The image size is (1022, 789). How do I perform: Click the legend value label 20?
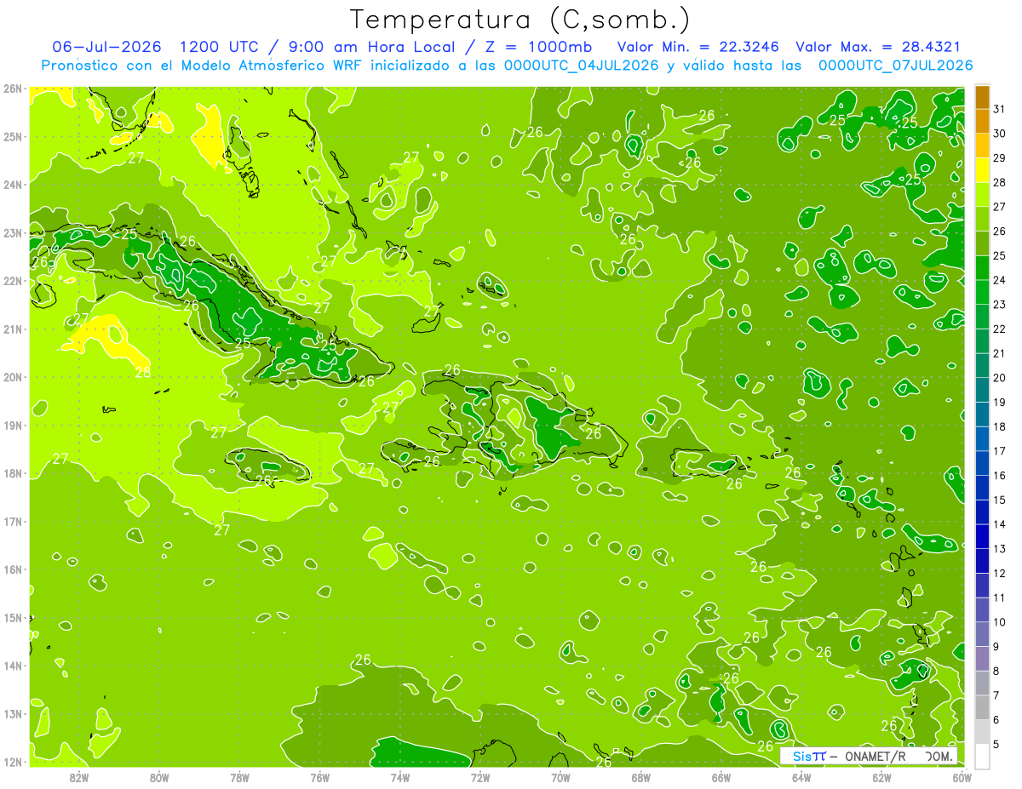pos(999,377)
